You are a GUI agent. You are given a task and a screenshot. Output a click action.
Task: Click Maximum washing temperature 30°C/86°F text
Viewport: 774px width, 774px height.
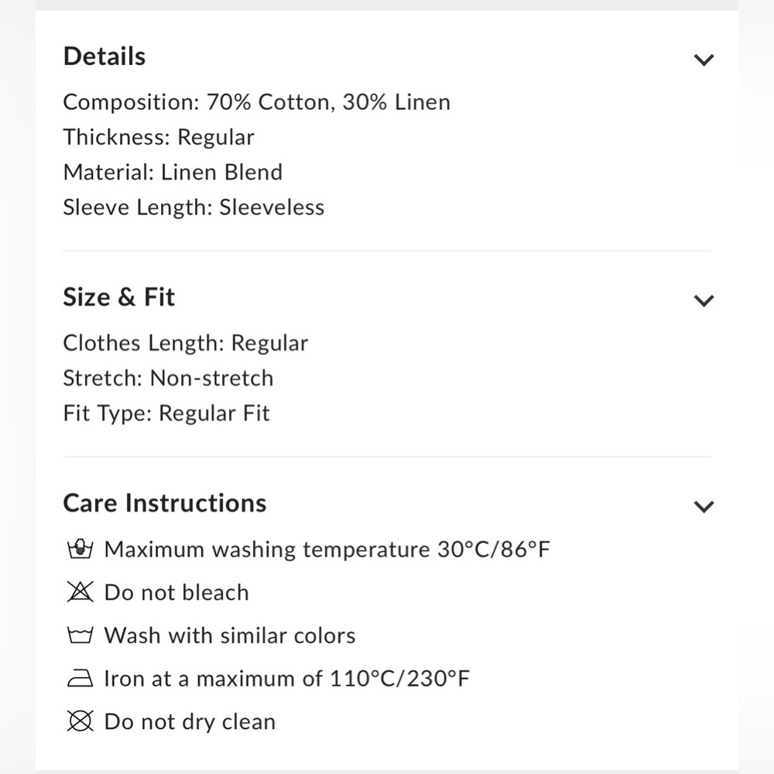coord(327,550)
